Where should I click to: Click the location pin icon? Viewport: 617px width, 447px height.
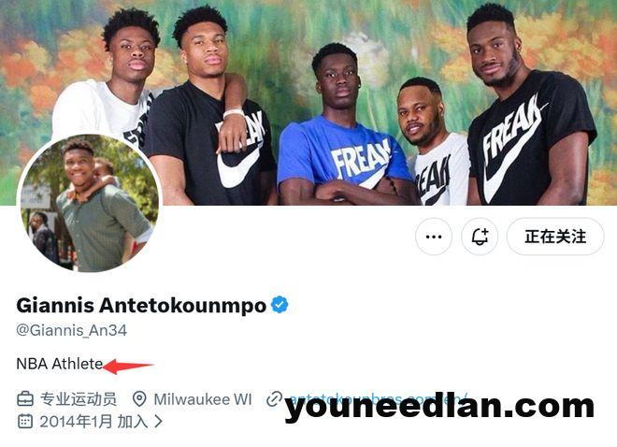pyautogui.click(x=139, y=399)
